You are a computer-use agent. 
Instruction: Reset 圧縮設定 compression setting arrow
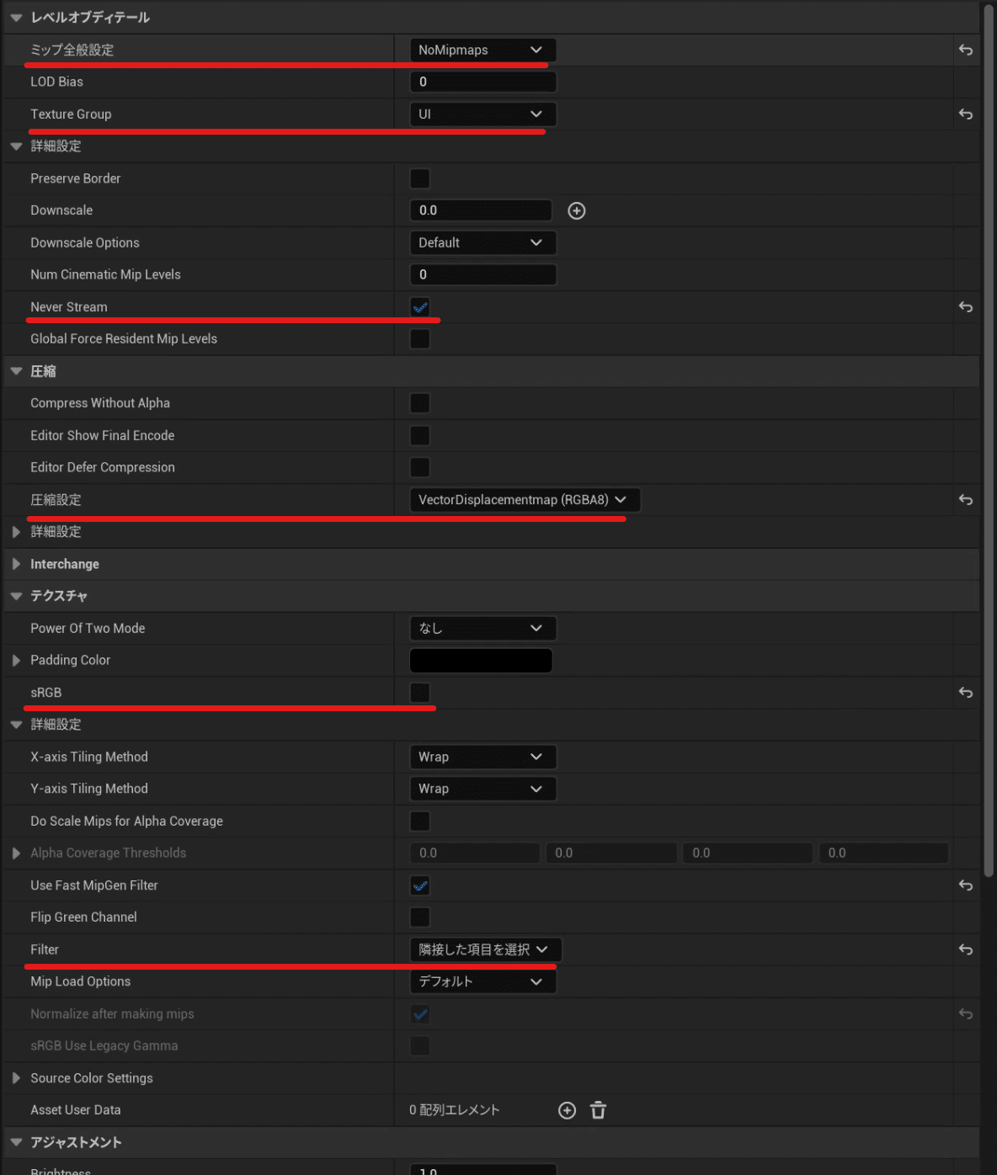point(966,500)
